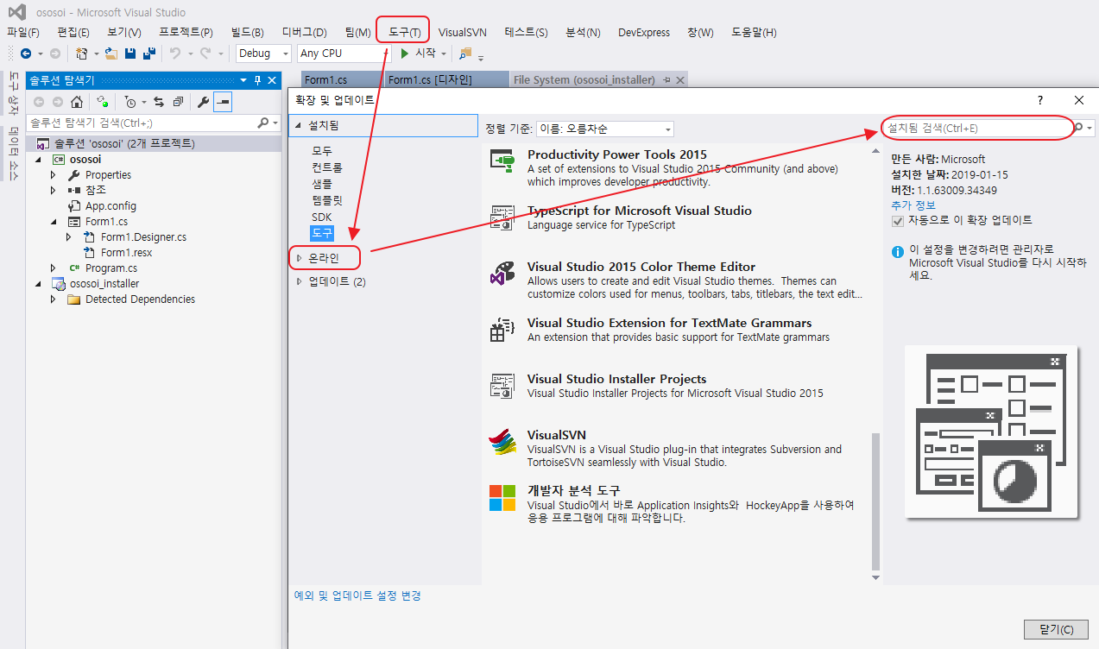This screenshot has width=1099, height=649.
Task: Click the Home icon in Solution Explorer
Action: [77, 102]
